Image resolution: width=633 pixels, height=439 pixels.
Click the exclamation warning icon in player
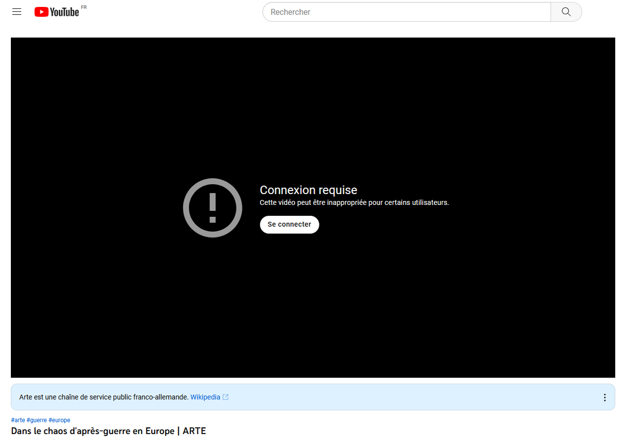tap(213, 208)
